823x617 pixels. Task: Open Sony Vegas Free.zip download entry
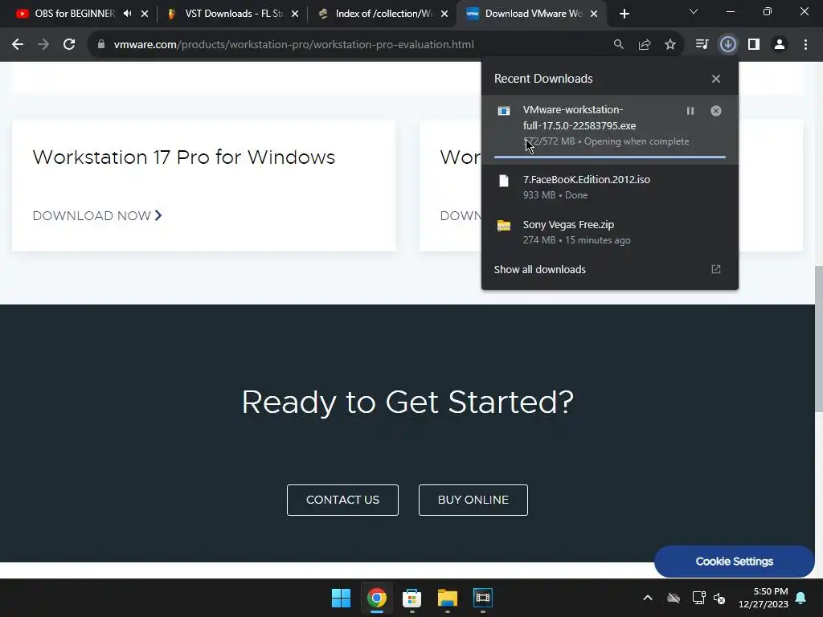pos(610,232)
